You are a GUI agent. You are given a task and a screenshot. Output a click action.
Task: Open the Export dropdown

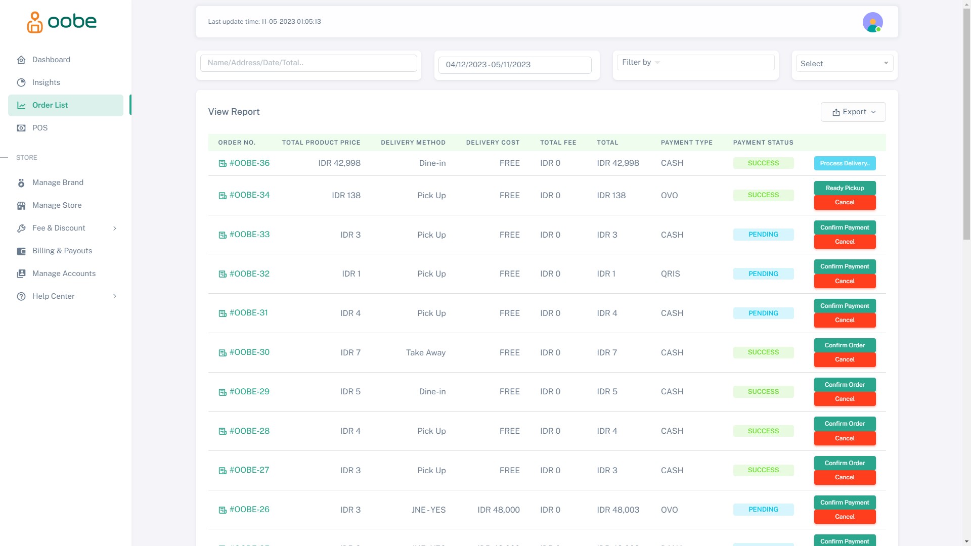(853, 112)
